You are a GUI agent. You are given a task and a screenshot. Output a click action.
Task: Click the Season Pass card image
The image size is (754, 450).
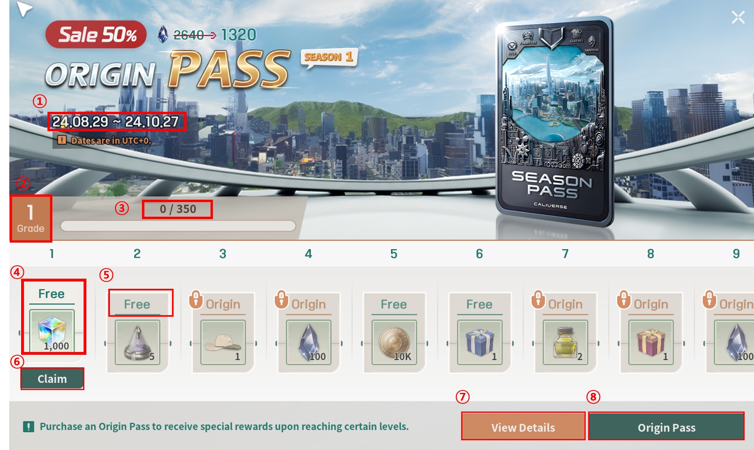pos(554,122)
